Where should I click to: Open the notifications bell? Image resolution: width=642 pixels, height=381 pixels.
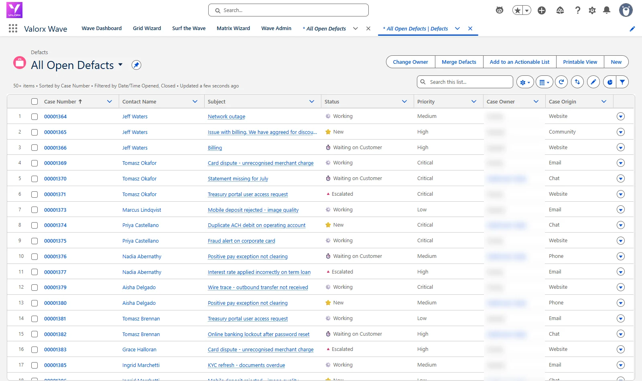click(607, 10)
